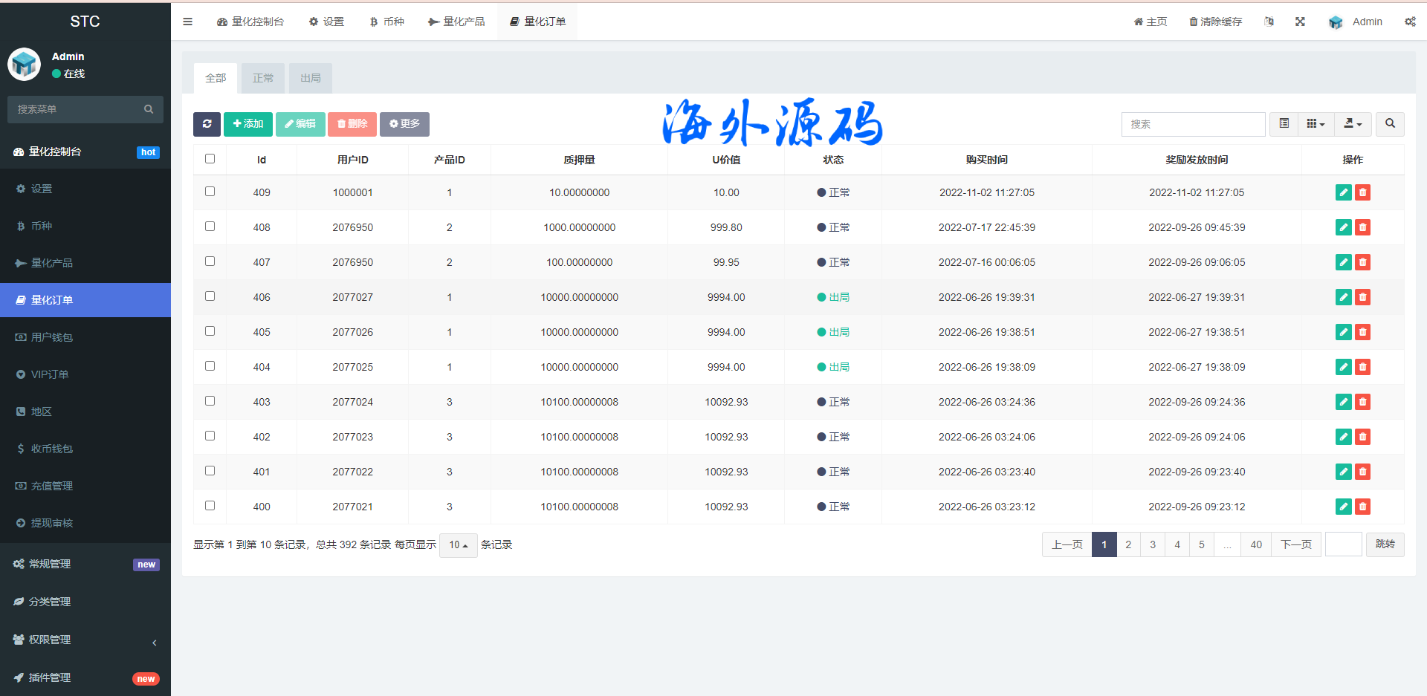Open the columns visibility dropdown
The height and width of the screenshot is (696, 1427).
(1316, 124)
